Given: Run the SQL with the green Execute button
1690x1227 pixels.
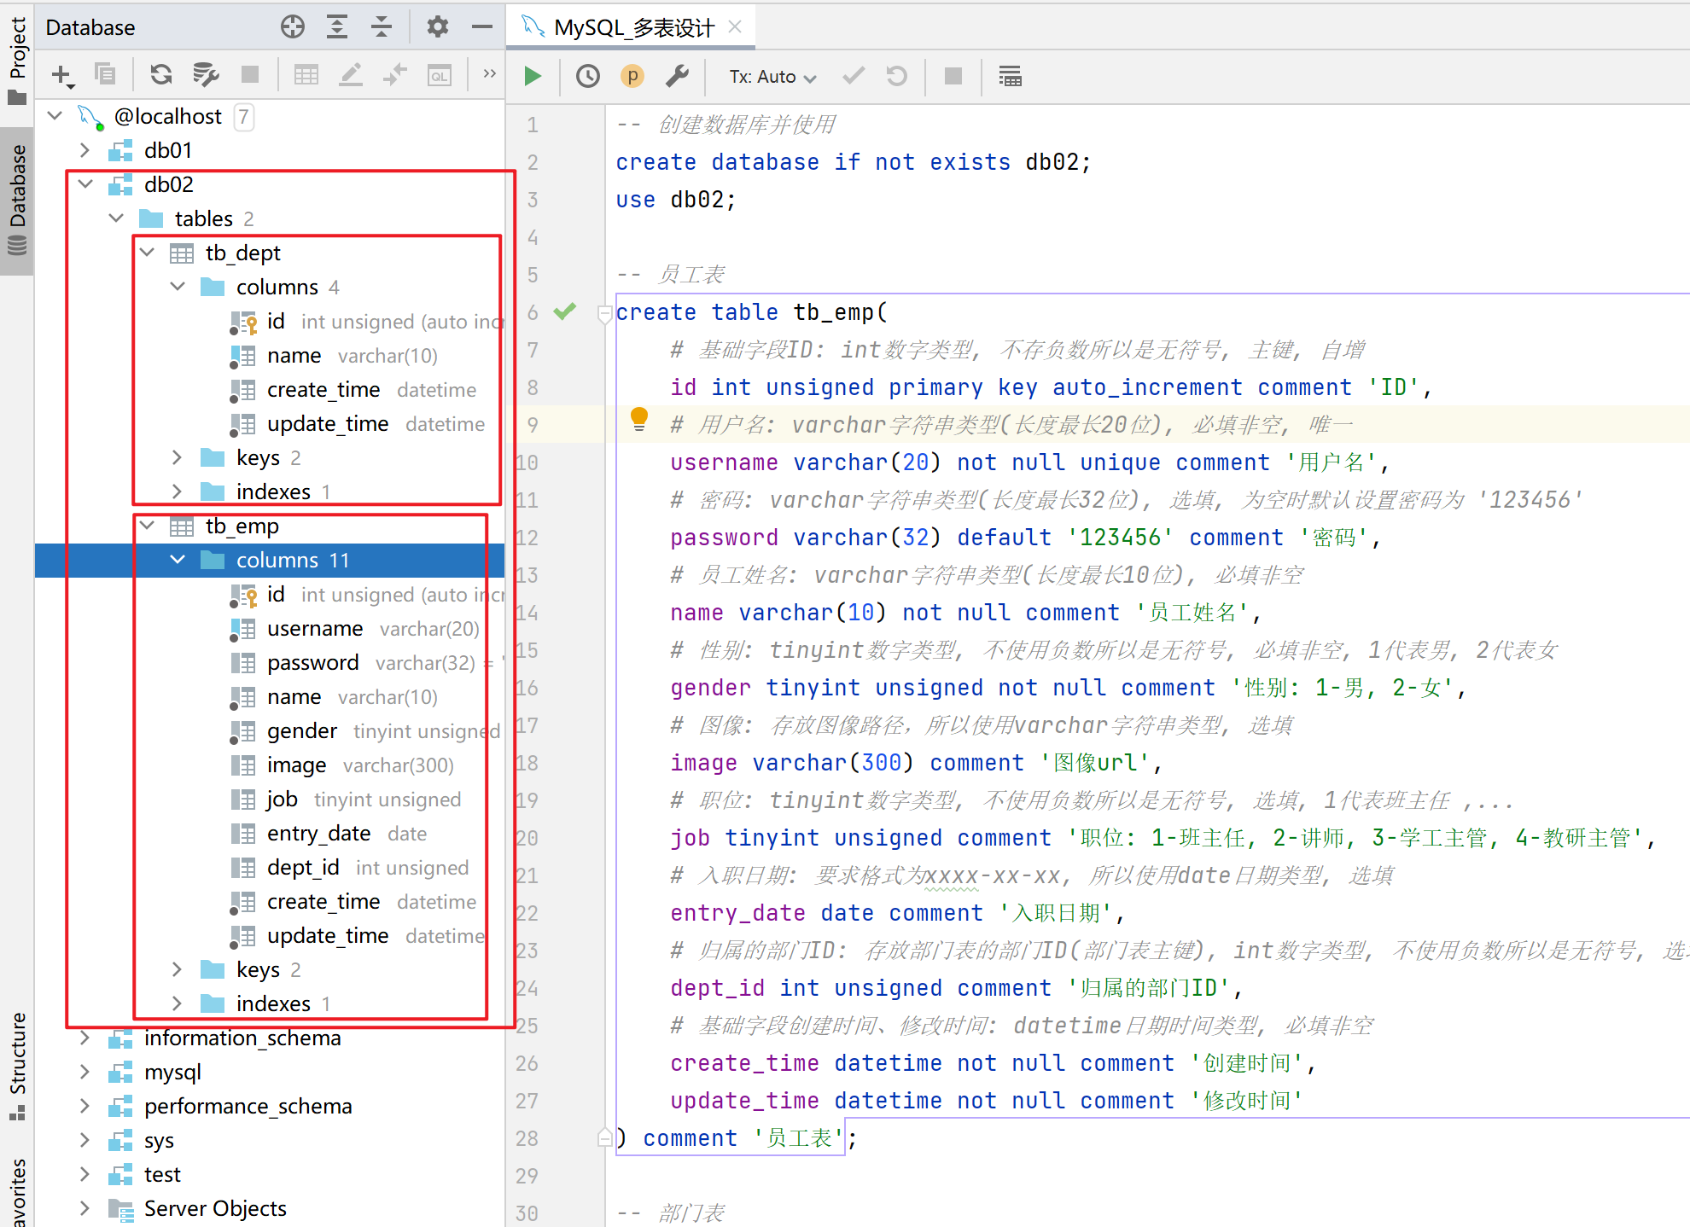Looking at the screenshot, I should point(533,77).
